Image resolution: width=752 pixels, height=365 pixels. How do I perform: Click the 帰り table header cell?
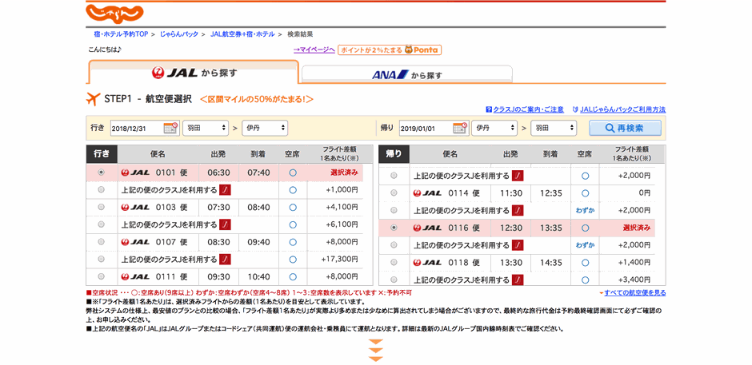394,154
